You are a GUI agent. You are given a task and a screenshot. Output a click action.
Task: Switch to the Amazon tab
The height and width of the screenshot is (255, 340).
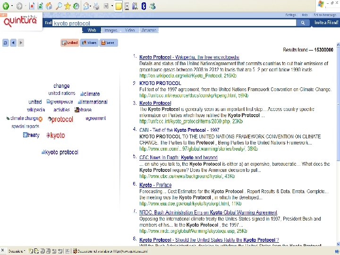coord(149,30)
